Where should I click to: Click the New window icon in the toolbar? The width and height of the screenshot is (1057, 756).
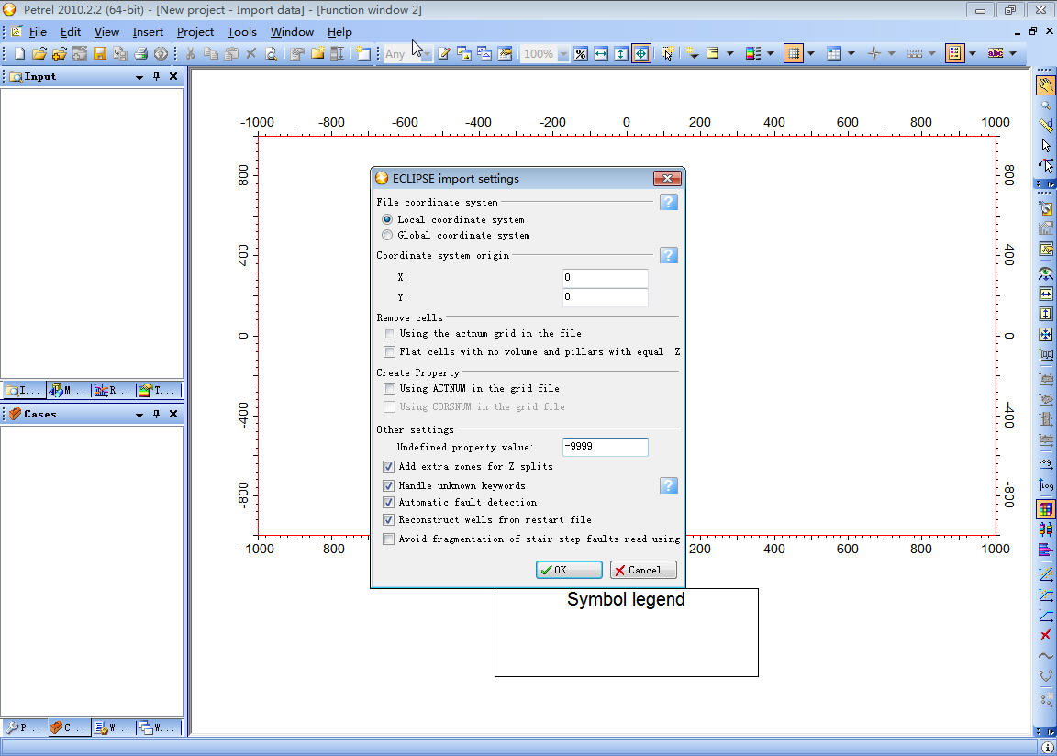point(363,54)
